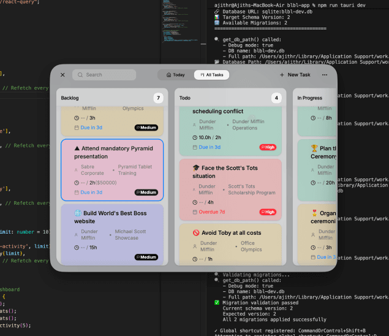The width and height of the screenshot is (389, 336).
Task: Click the High priority badge on the Scott's Tots card
Action: point(268,212)
